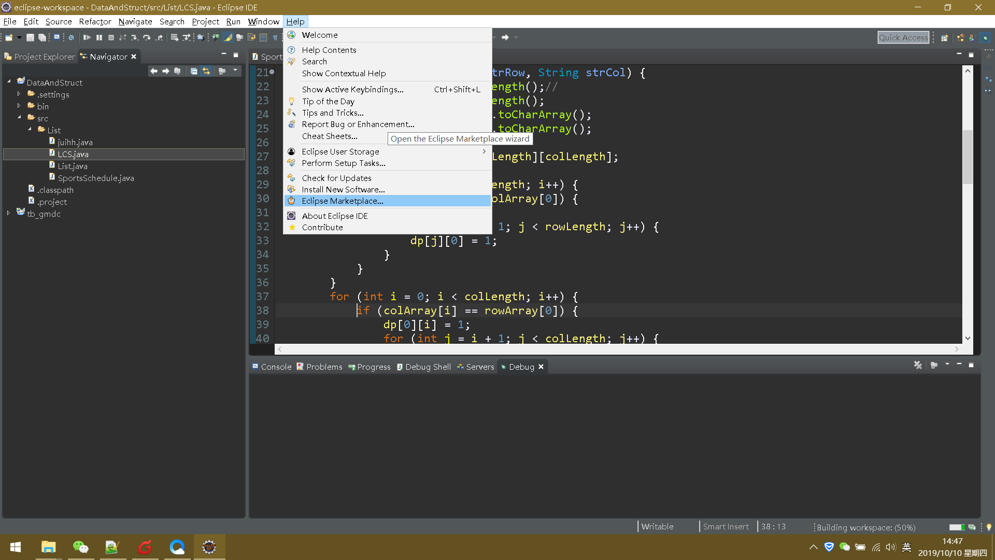Click the Eclipse Marketplace menu item
Screen dimensions: 995x560
(x=343, y=200)
